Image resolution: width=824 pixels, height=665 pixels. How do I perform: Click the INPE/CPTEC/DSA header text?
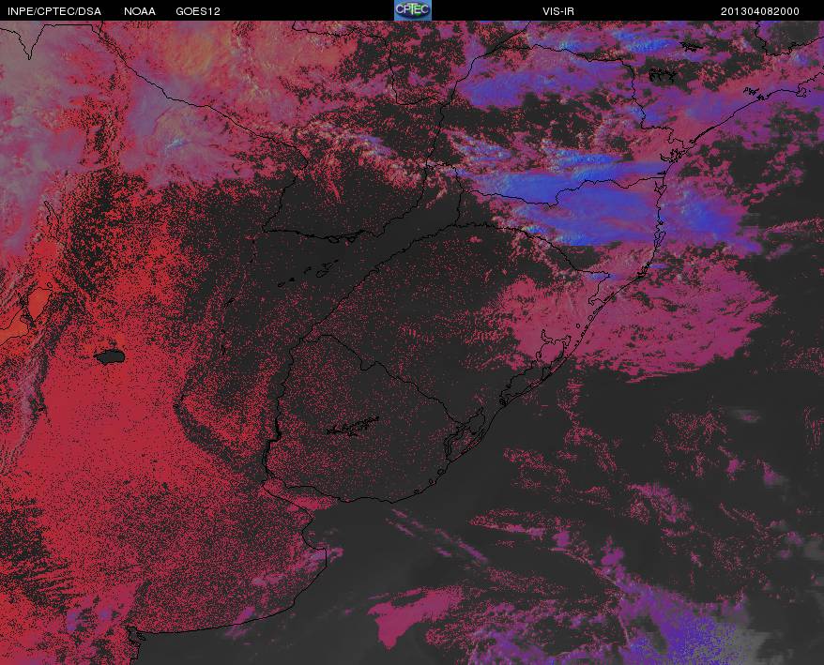54,11
